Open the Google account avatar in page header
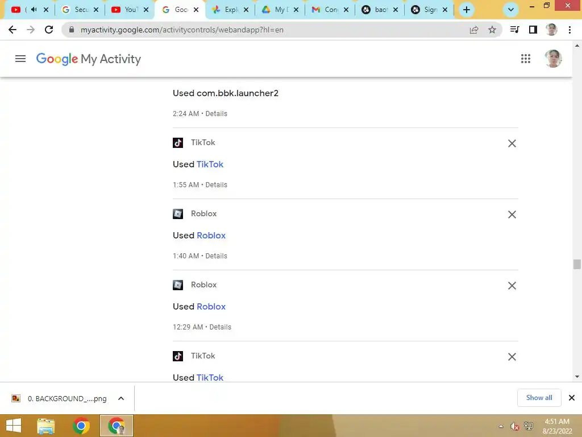 [x=552, y=59]
